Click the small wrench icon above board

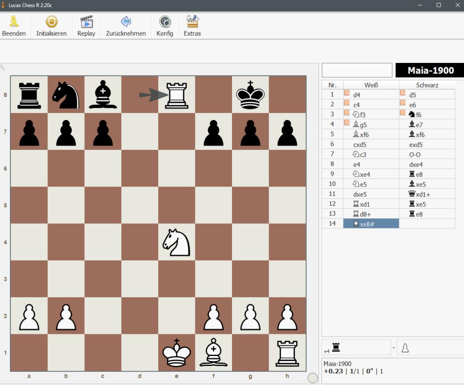(x=3, y=67)
